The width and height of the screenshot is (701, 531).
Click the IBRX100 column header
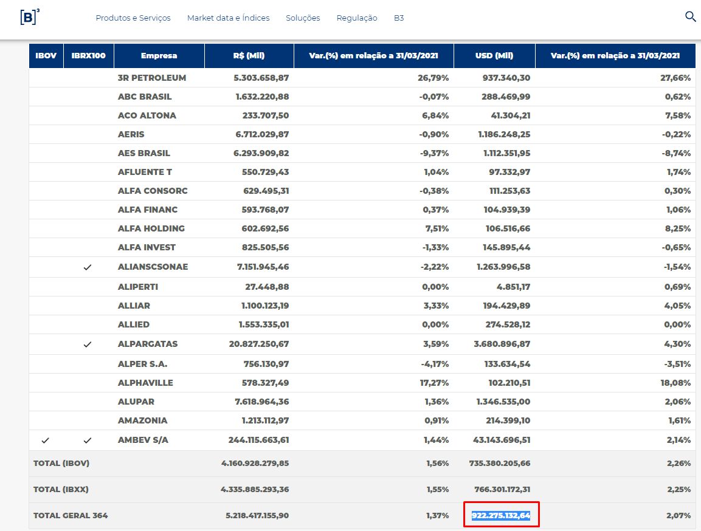coord(89,56)
